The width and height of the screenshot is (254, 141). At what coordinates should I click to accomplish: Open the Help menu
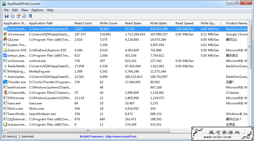50,10
